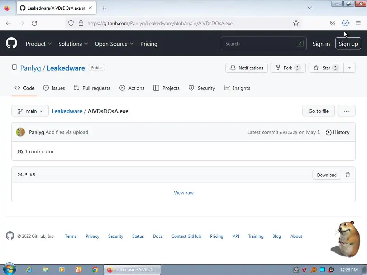Click the GitHub Octocat logo in header

tap(11, 43)
